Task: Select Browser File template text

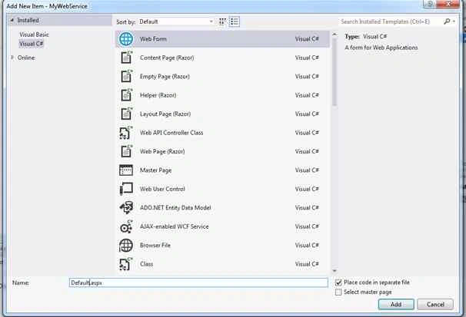Action: tap(155, 246)
